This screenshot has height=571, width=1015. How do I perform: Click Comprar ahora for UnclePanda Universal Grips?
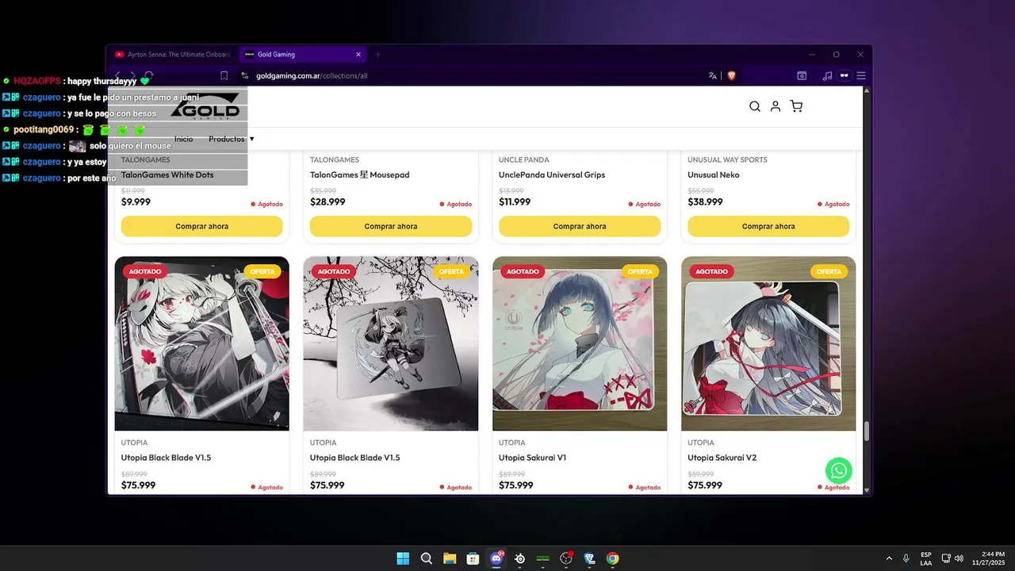click(x=580, y=226)
